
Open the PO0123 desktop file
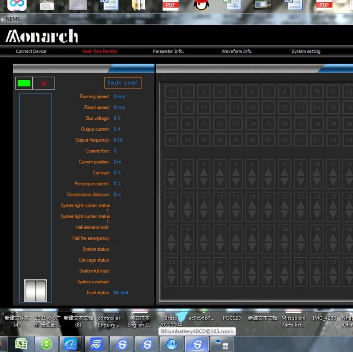pos(232,318)
